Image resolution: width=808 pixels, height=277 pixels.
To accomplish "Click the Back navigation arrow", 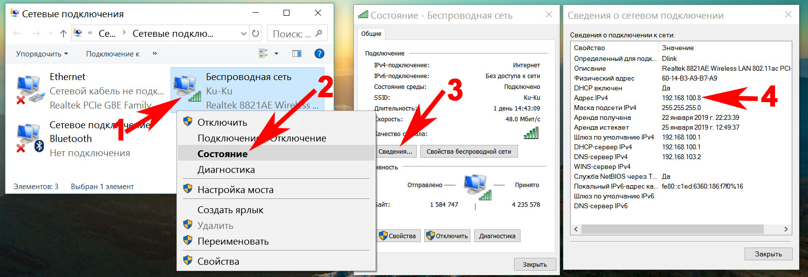I will [17, 33].
